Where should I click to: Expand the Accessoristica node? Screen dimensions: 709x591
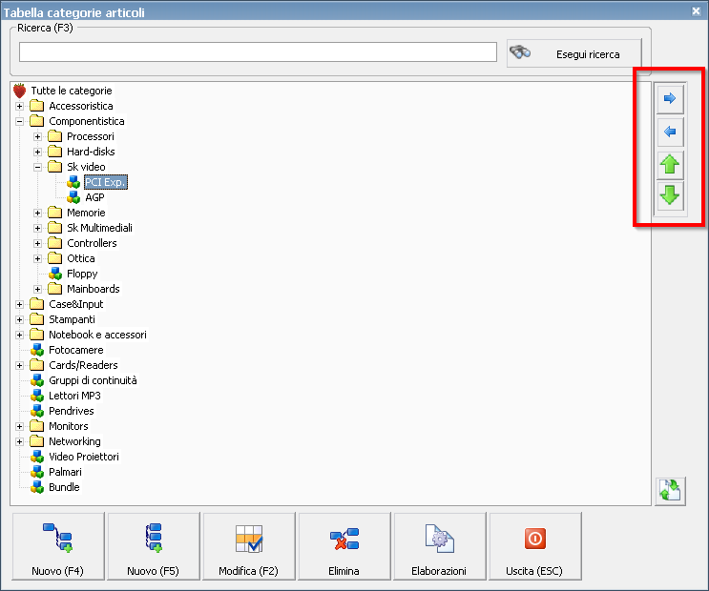coord(19,106)
